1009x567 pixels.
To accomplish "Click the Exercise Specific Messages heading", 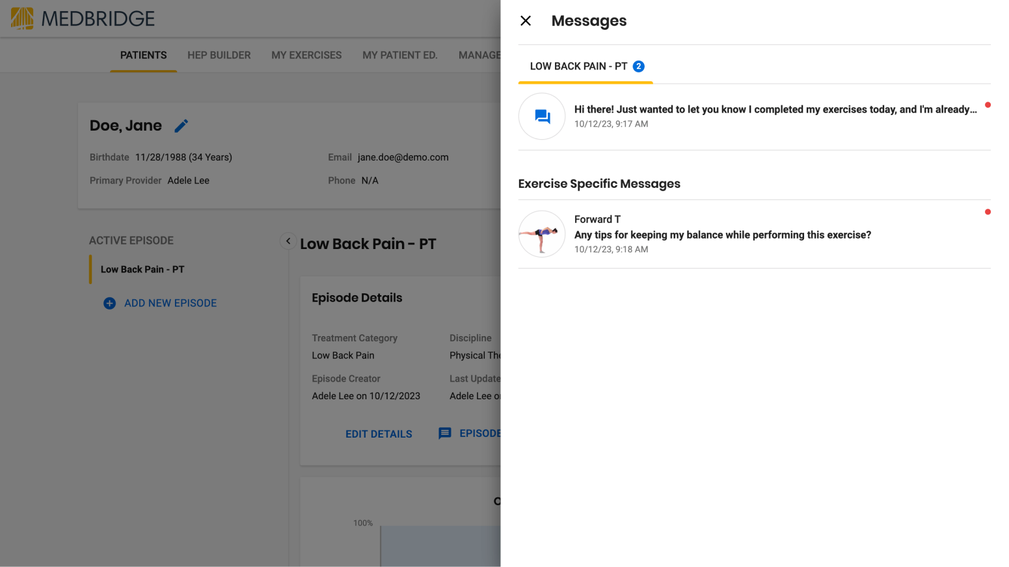I will coord(599,184).
